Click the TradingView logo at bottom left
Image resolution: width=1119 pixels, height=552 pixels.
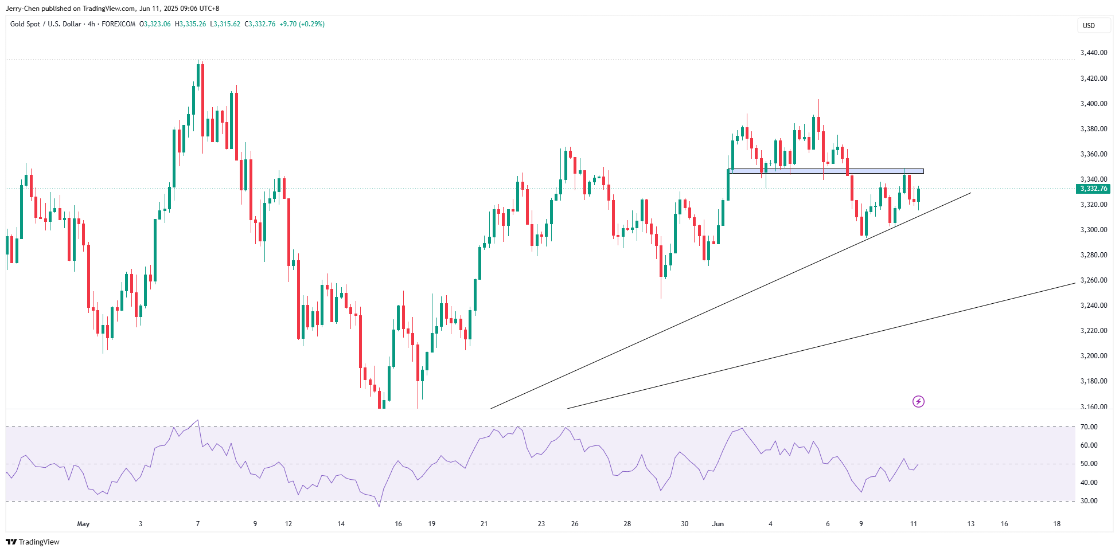33,542
